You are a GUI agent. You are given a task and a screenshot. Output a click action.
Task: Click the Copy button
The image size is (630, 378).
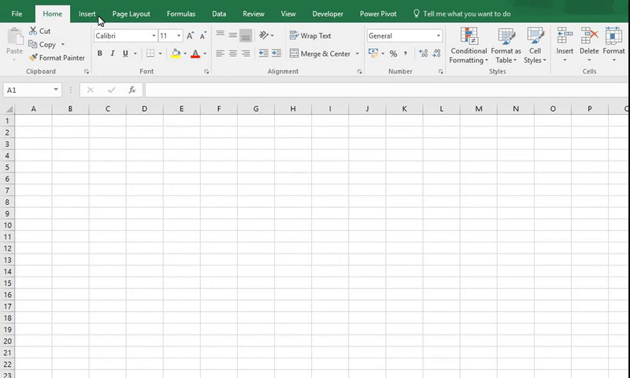tap(43, 45)
